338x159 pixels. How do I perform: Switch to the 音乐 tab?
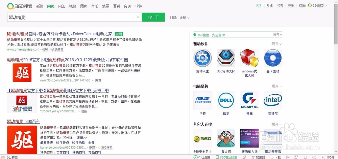95,6
